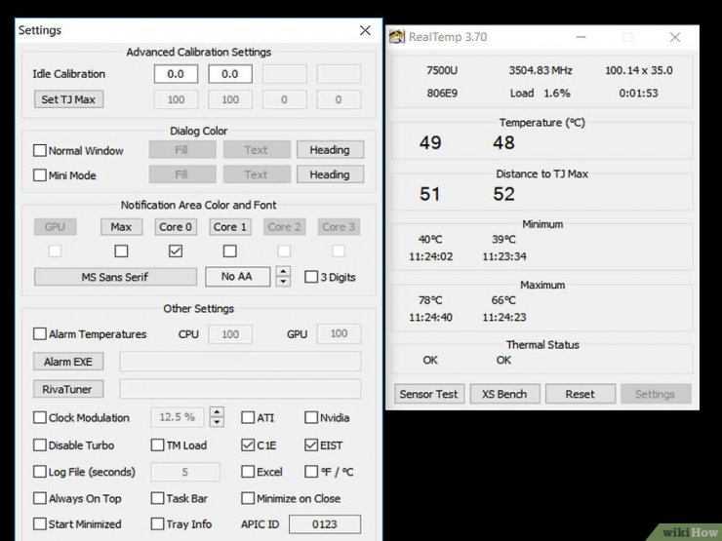Click the 100.14 x 35.0 multiplier text
The image size is (722, 541).
[639, 70]
